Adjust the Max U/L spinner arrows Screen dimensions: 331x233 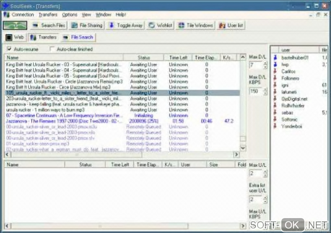[x=265, y=173]
